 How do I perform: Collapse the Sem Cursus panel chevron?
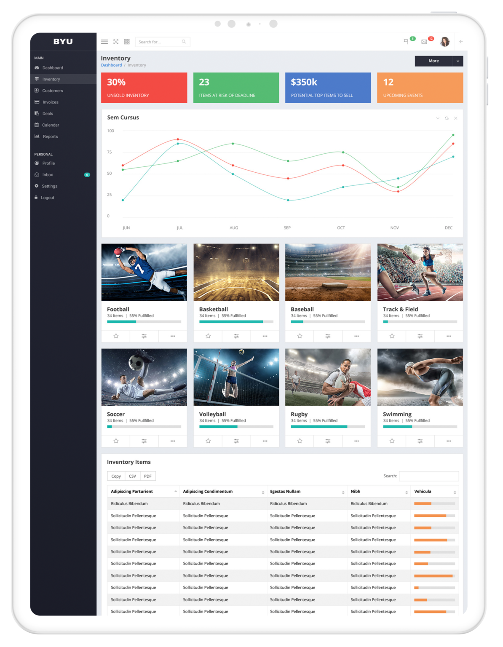tap(438, 118)
